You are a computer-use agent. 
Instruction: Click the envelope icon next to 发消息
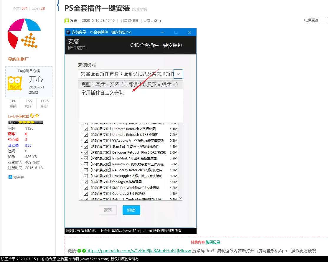coord(10,177)
